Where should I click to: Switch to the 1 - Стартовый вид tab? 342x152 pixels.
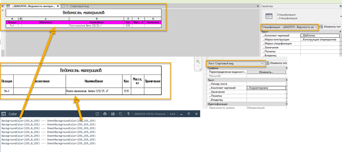coord(75,6)
